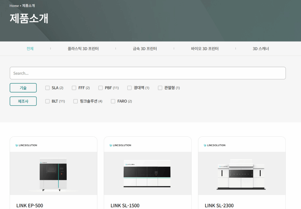Select the 광대역 filter checkbox
Viewport: 301px width, 209px height.
click(x=129, y=88)
